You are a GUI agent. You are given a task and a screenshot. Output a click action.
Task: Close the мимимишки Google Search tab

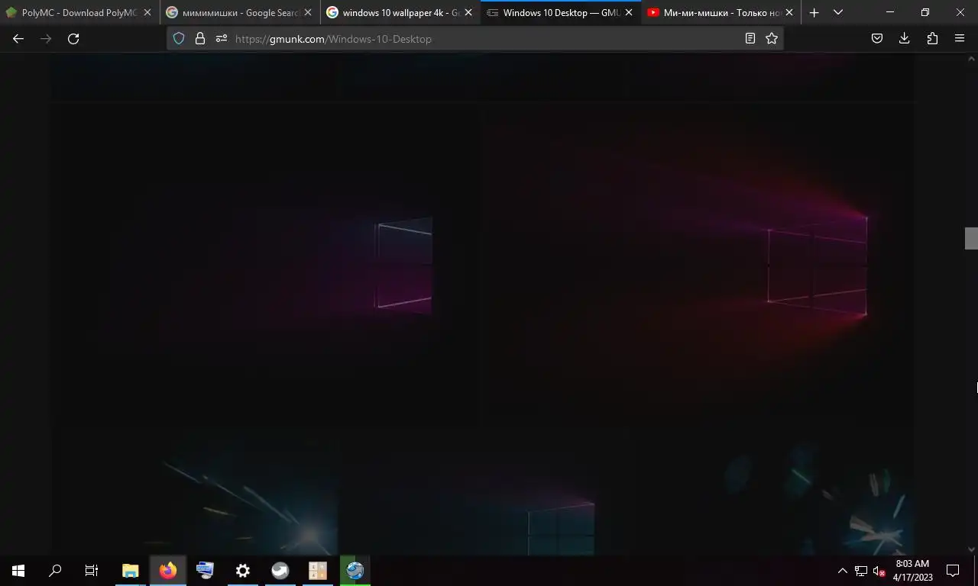308,13
